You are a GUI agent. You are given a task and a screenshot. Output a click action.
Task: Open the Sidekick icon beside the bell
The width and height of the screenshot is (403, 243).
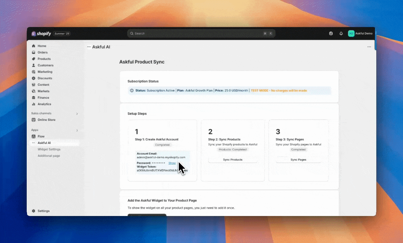pos(331,33)
